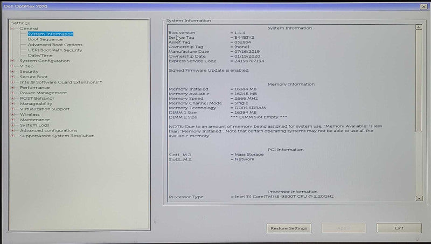Select the Virtualization Support label
This screenshot has width=431, height=244.
pos(45,109)
